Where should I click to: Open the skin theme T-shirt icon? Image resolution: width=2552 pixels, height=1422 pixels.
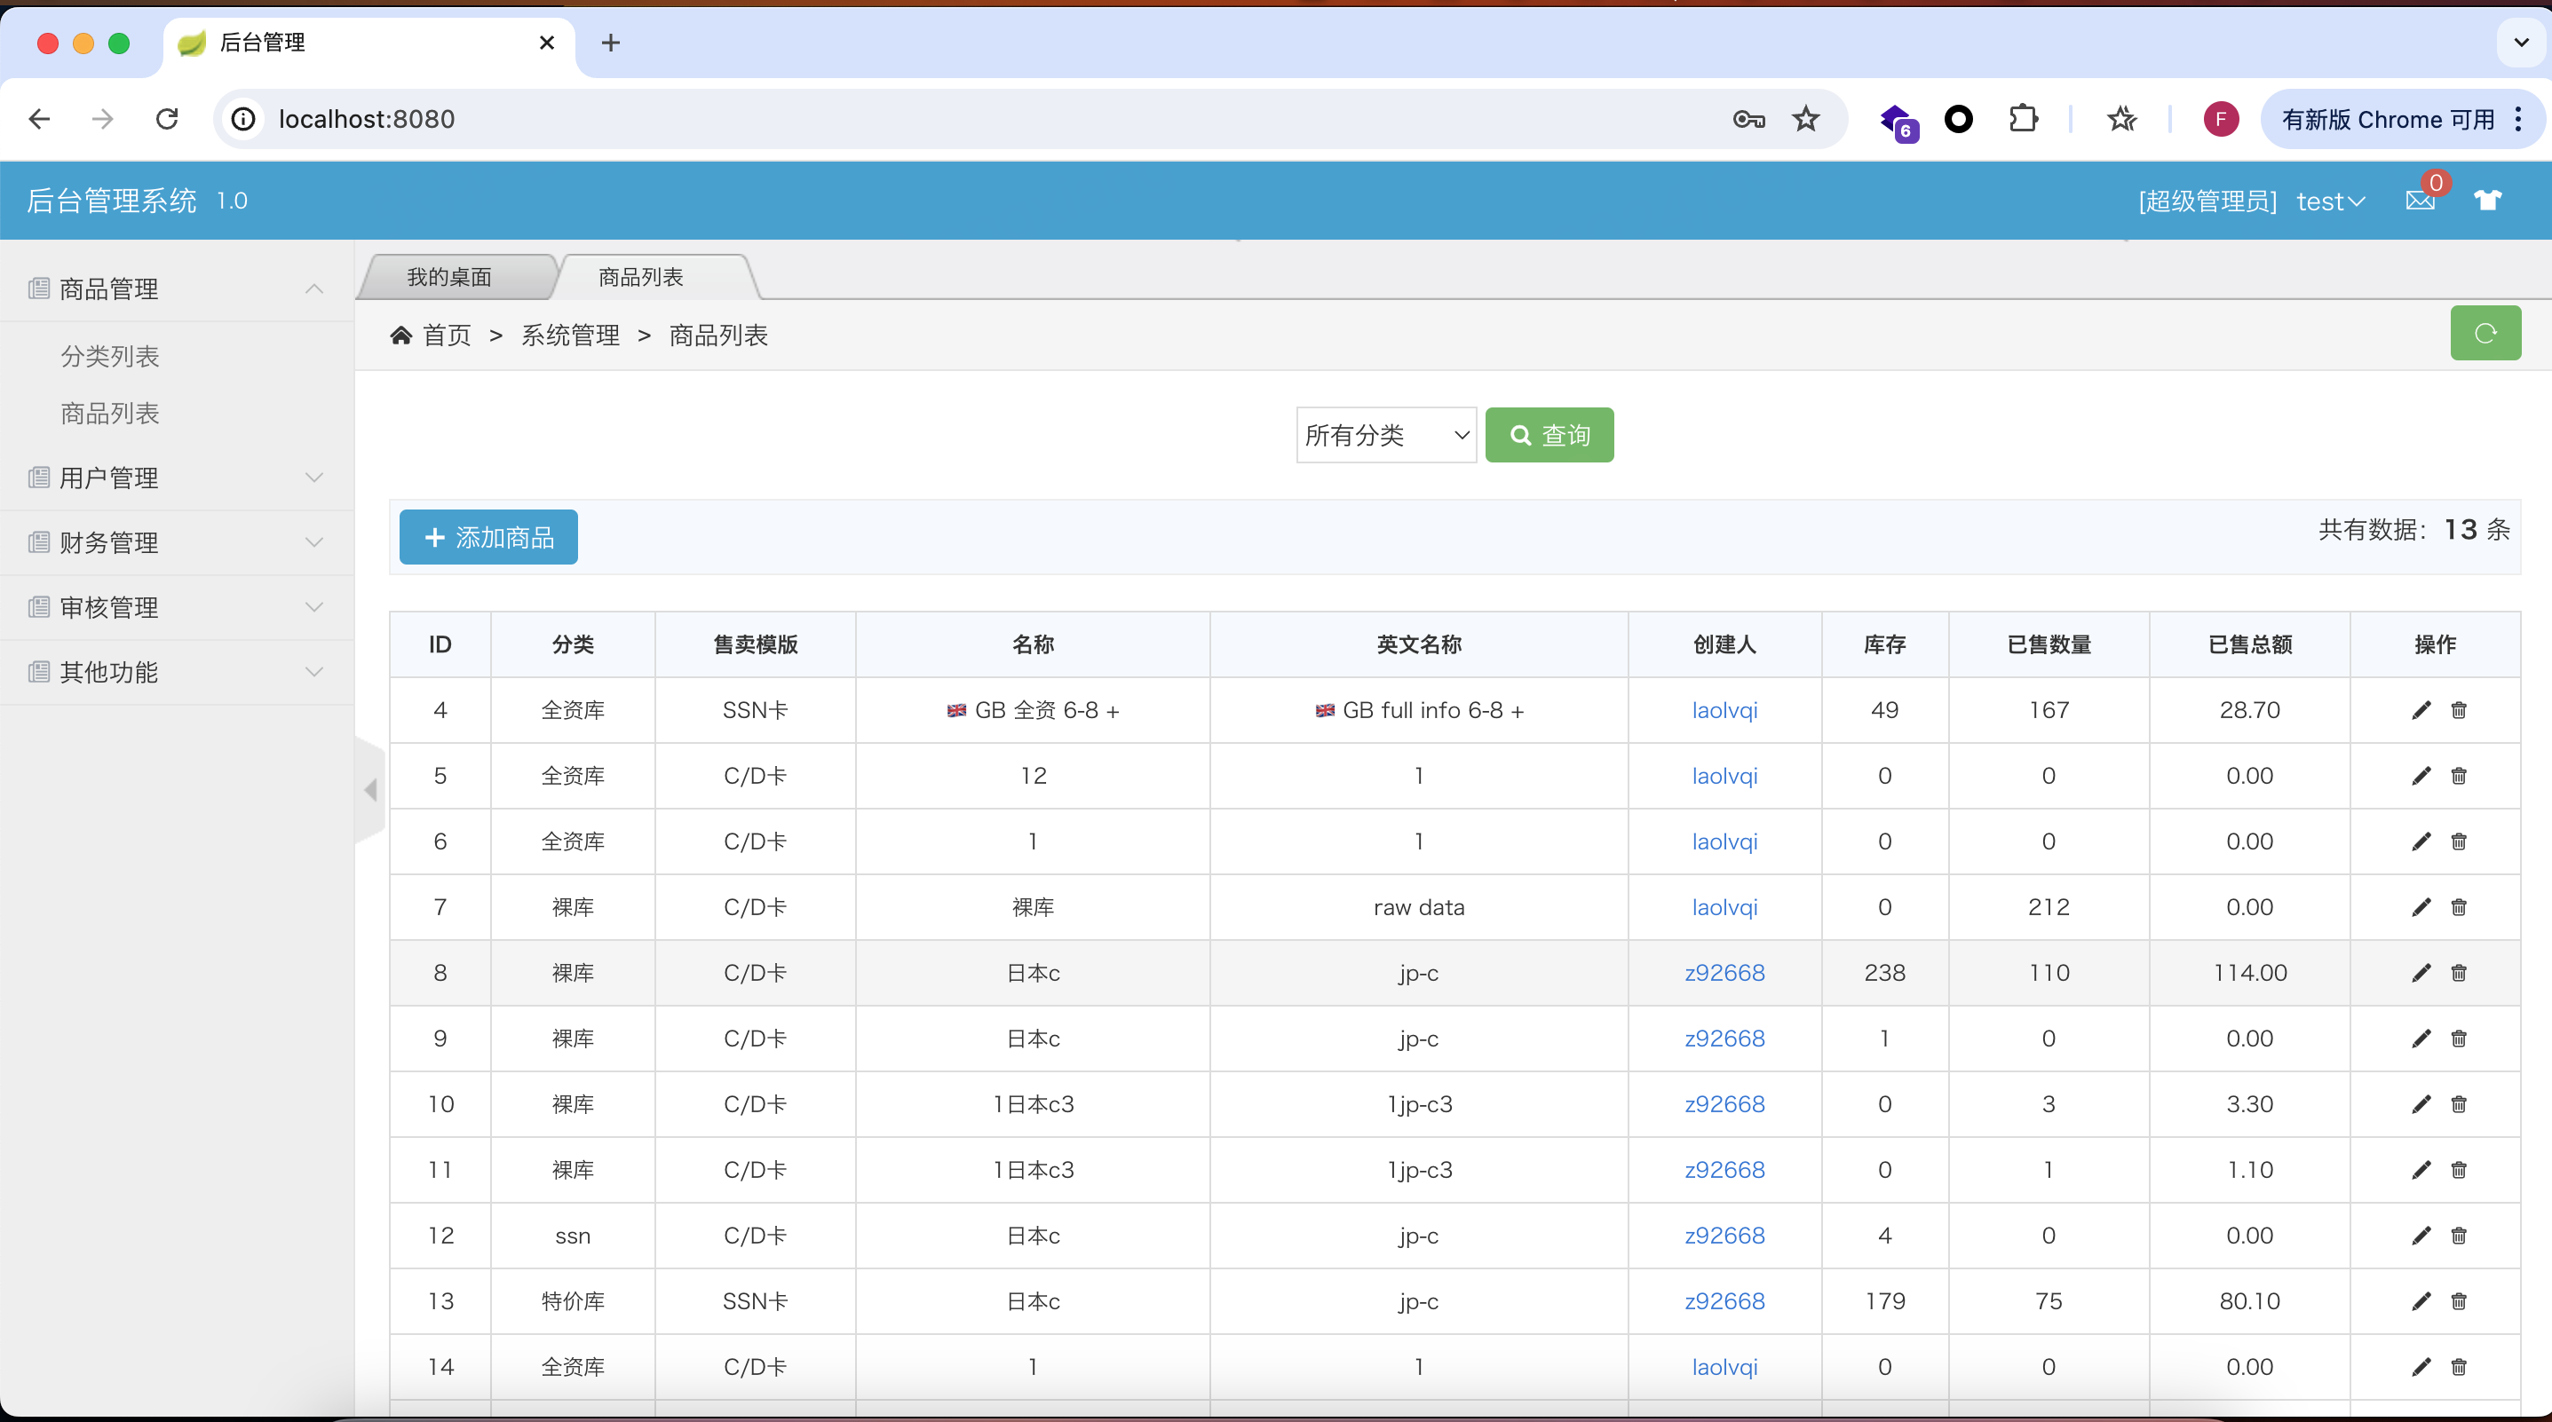pos(2487,201)
